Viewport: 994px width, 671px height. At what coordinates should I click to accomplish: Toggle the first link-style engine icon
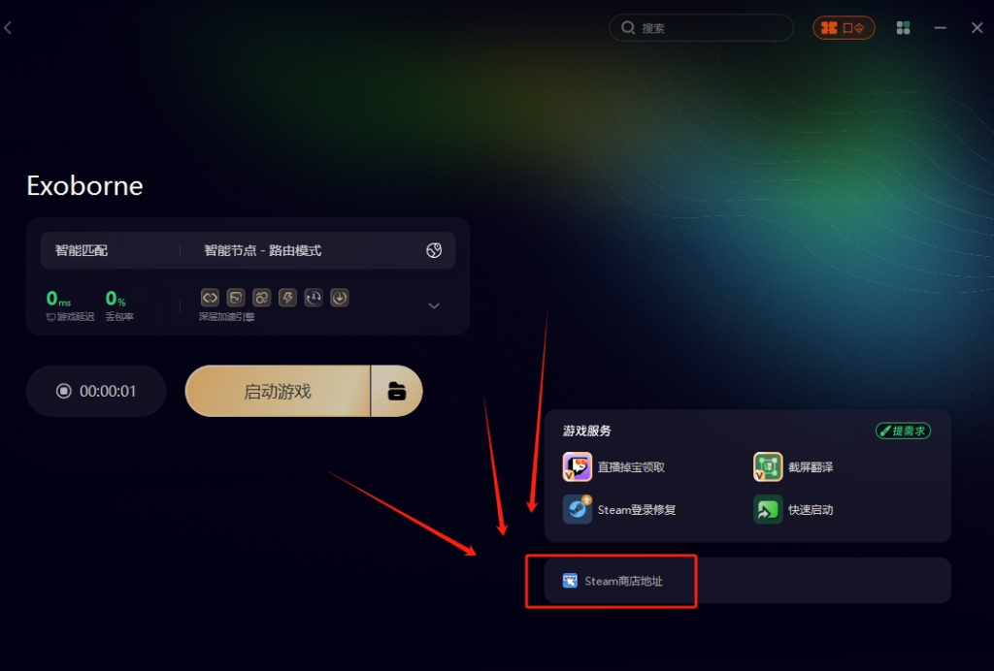tap(210, 298)
